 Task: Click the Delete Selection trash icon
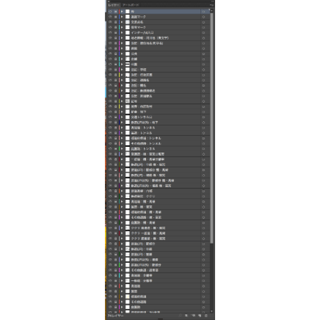pos(206,316)
